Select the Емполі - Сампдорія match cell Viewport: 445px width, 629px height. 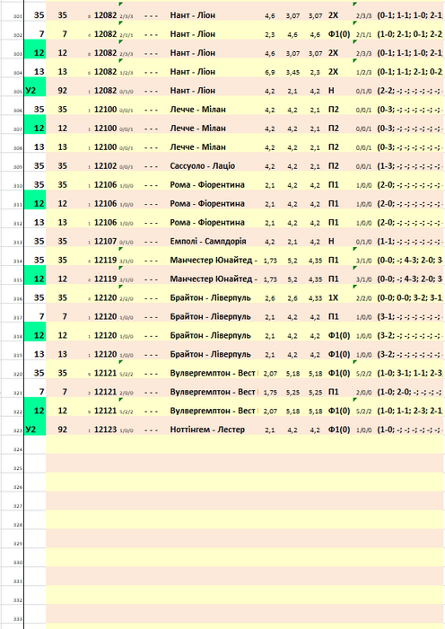tap(208, 242)
